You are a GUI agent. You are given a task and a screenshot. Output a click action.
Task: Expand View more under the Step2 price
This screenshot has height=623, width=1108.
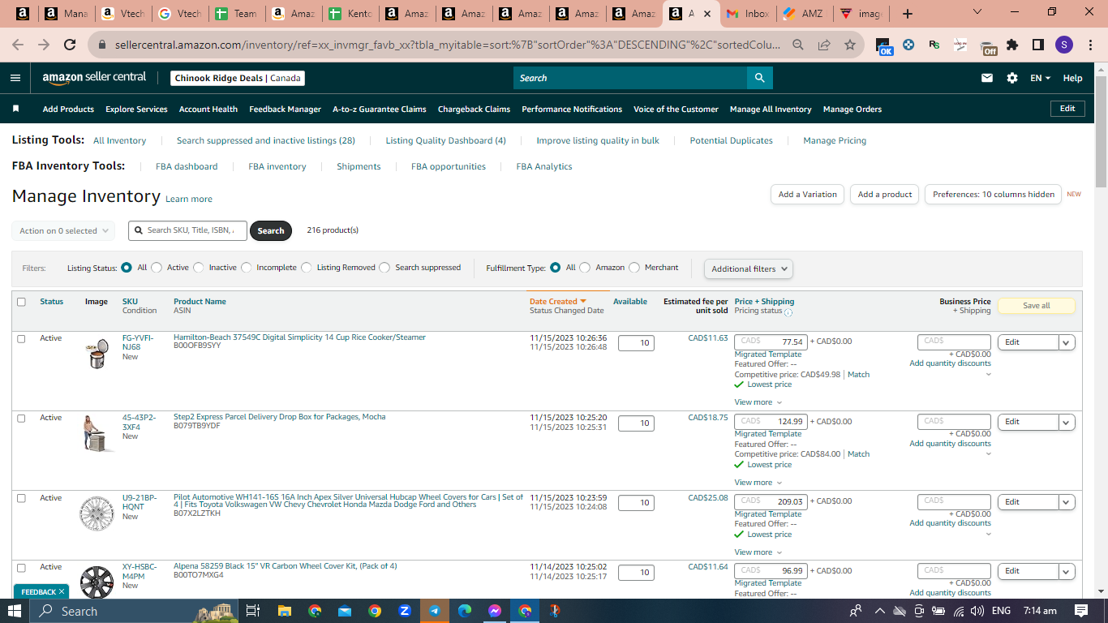coord(758,483)
